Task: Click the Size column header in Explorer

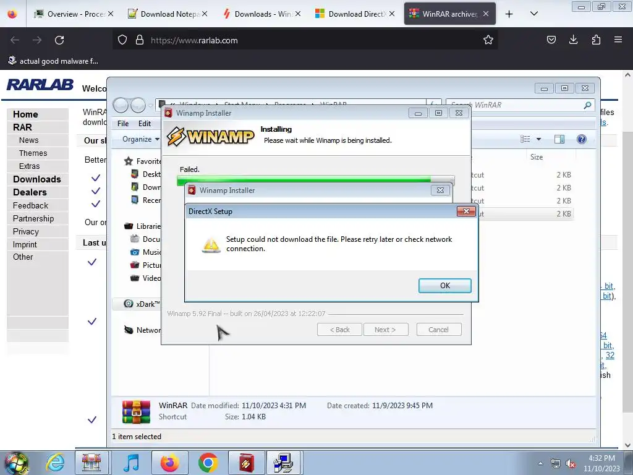Action: (x=537, y=157)
